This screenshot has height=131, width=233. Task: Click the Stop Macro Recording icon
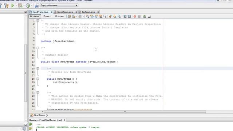pyautogui.click(x=139, y=16)
